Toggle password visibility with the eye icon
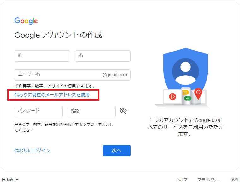 click(x=123, y=111)
